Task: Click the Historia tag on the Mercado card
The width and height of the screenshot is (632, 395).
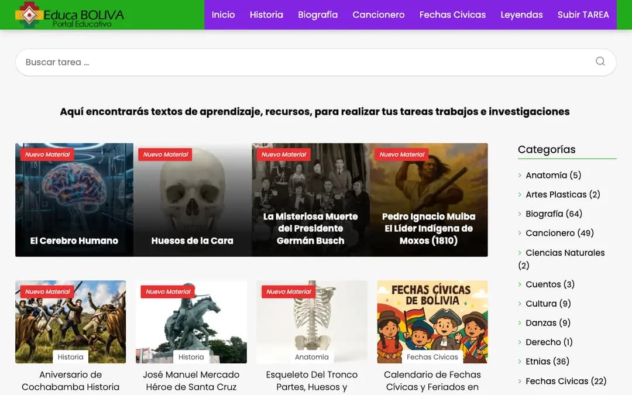Action: (191, 357)
